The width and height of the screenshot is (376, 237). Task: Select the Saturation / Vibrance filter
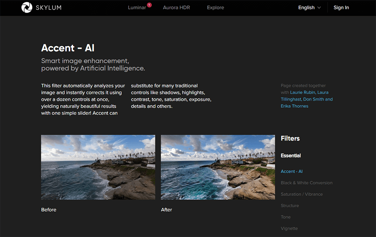click(x=302, y=194)
